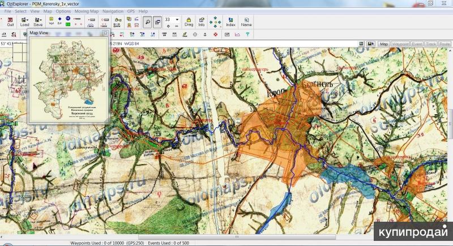Click the Index map button

[x=230, y=22]
